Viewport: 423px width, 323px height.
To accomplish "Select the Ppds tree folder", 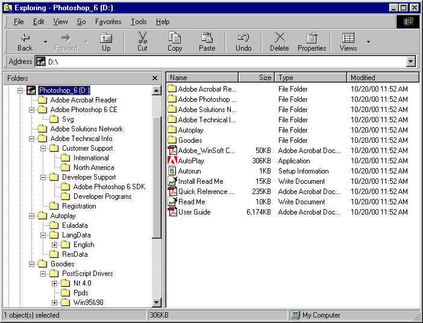I will coord(81,293).
